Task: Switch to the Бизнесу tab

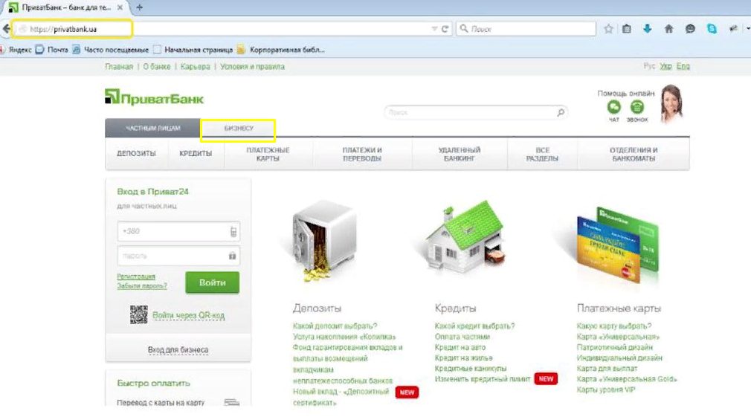Action: click(239, 129)
